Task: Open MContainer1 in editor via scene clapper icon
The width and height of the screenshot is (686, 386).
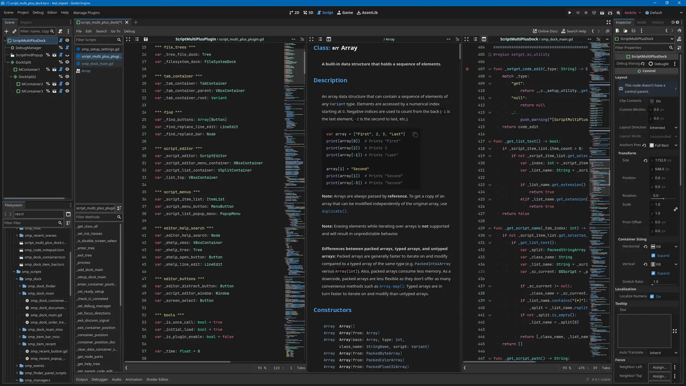Action: click(54, 70)
